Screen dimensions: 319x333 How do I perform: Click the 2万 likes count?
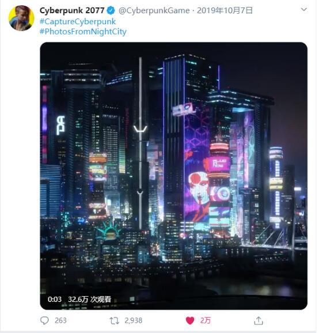(205, 320)
